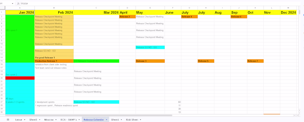Viewport: 304px width, 122px height.
Task: Switch to the Moscow sheet tab
Action: click(49, 120)
